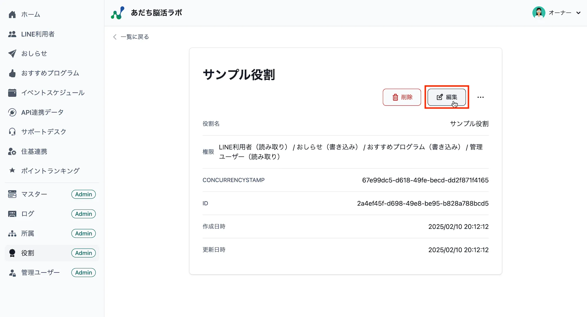Click the ポイントランキング star icon
Screen dimensions: 587x317
[x=12, y=171]
